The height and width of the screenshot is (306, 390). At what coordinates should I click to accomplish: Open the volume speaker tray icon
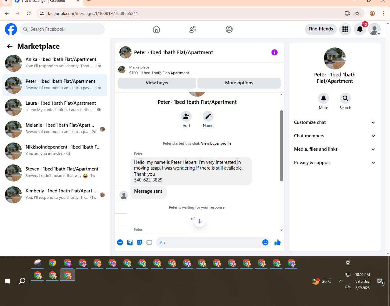tap(348, 287)
